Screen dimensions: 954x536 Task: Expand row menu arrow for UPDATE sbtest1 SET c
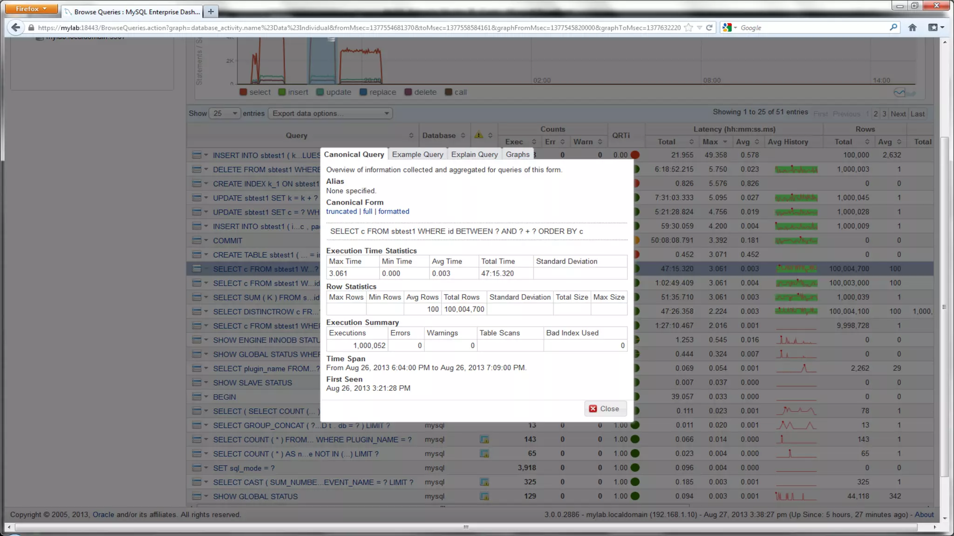206,212
